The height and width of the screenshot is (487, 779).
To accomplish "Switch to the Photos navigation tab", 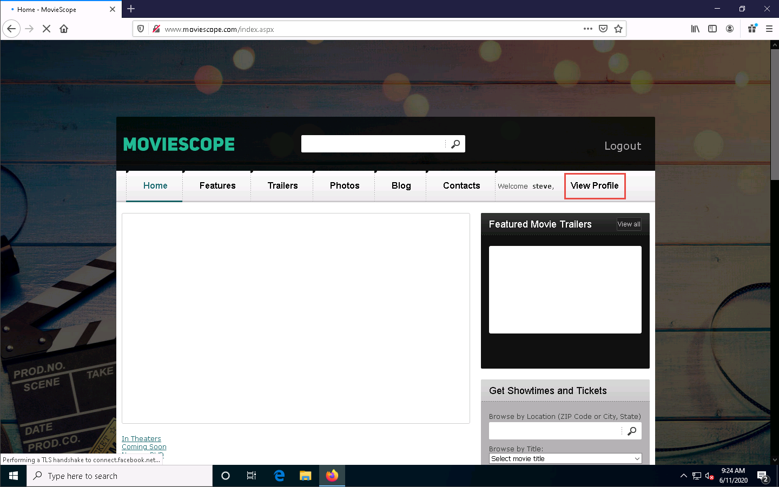I will click(x=345, y=186).
